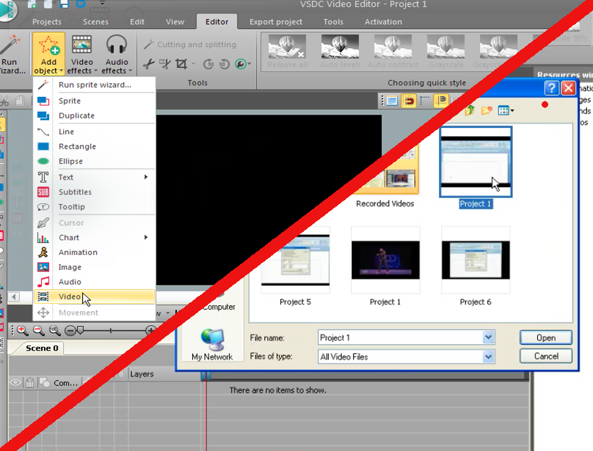Image resolution: width=593 pixels, height=451 pixels.
Task: Toggle the snap magnet in the timeline toolbar
Action: click(x=409, y=100)
